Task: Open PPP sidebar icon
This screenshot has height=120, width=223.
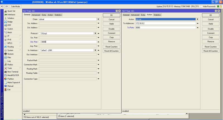Action: pyautogui.click(x=6, y=25)
